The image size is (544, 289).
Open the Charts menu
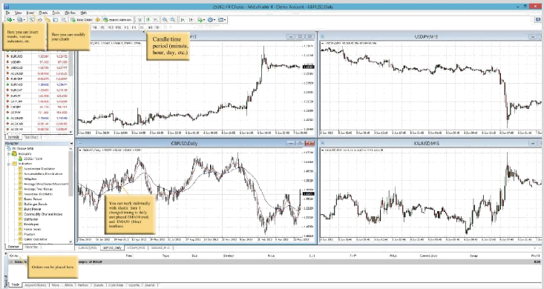pos(43,13)
